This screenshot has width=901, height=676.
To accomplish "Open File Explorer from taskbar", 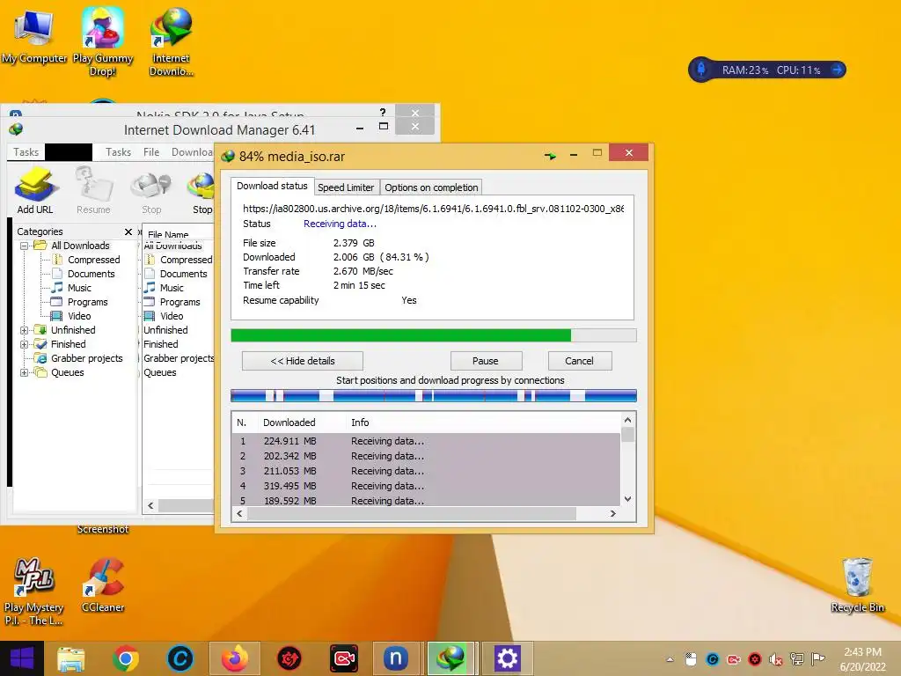I will 70,658.
